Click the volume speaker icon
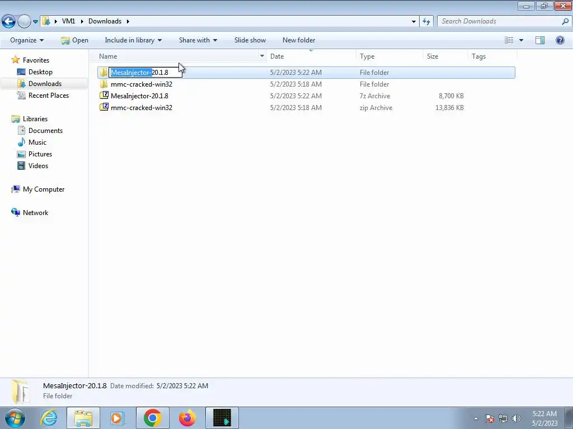The height and width of the screenshot is (429, 573). pyautogui.click(x=516, y=418)
